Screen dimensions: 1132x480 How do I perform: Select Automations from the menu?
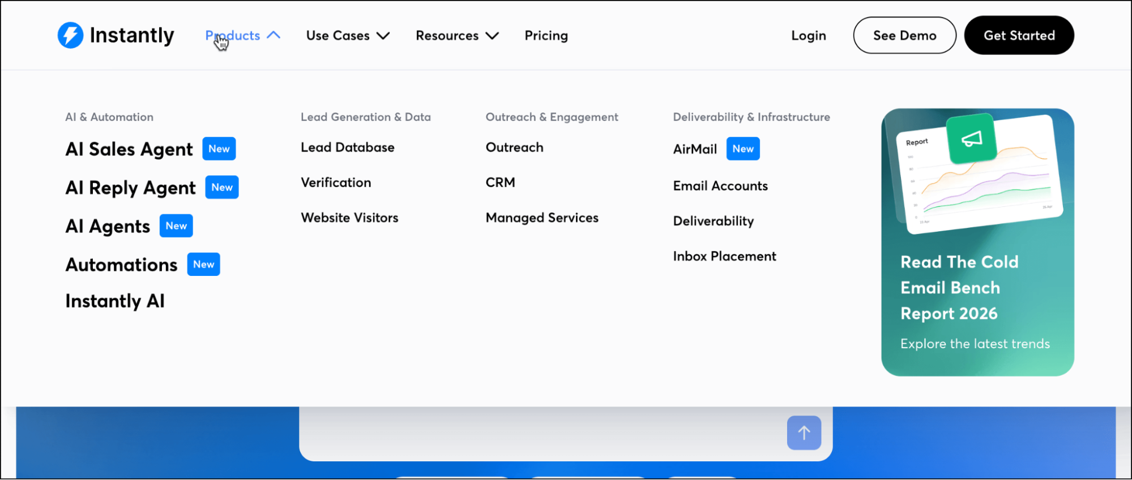[121, 265]
